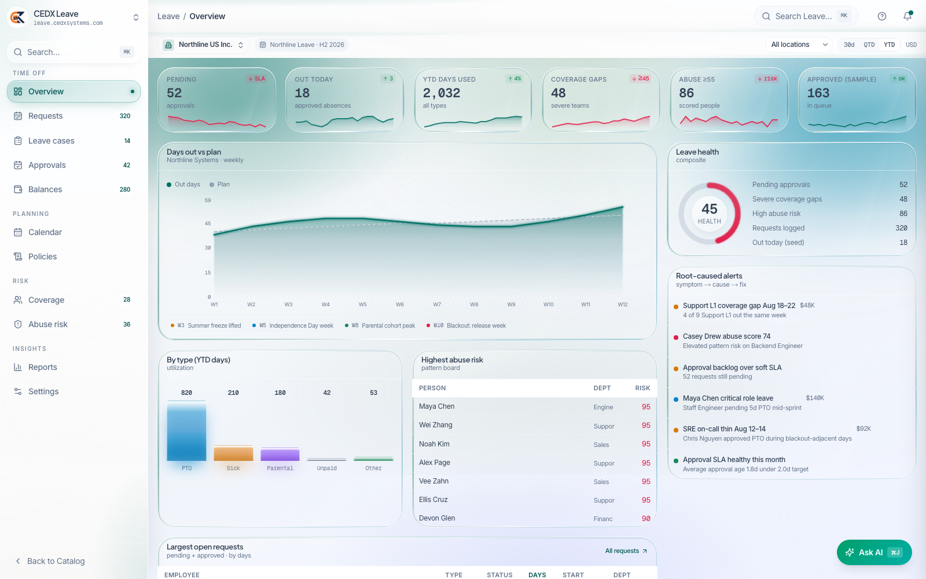Click the CEDX Leave logo icon
Viewport: 926px width, 579px height.
17,17
